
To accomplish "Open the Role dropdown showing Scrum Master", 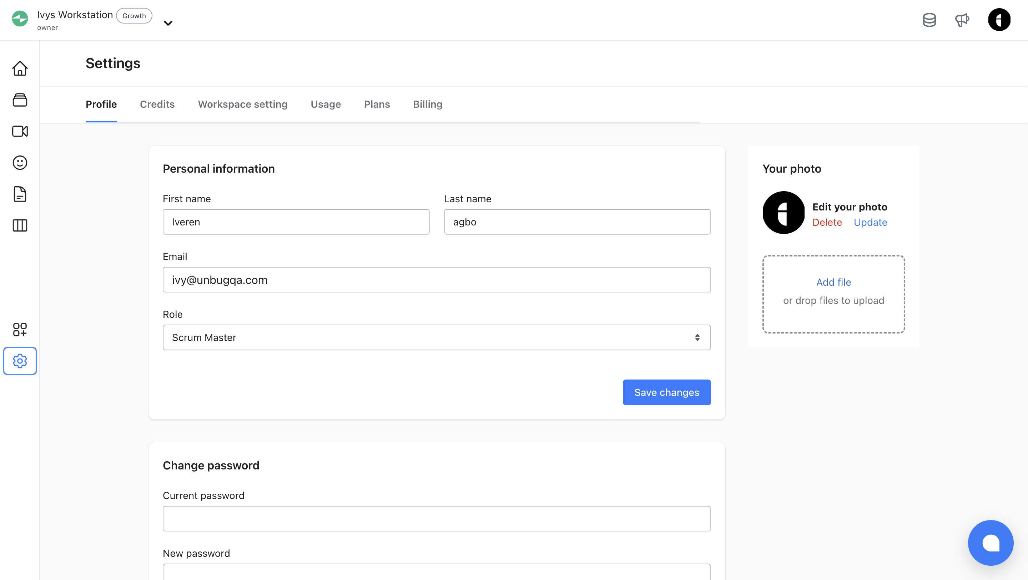I will [x=437, y=337].
